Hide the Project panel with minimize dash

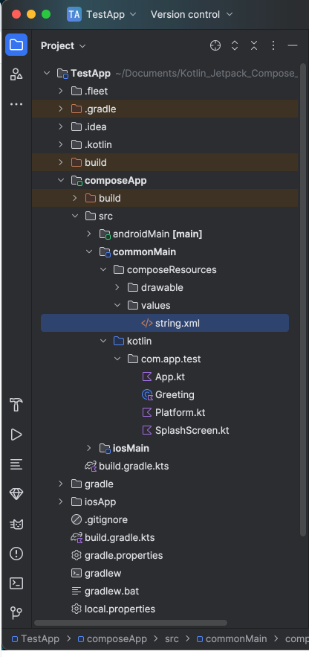coord(293,45)
